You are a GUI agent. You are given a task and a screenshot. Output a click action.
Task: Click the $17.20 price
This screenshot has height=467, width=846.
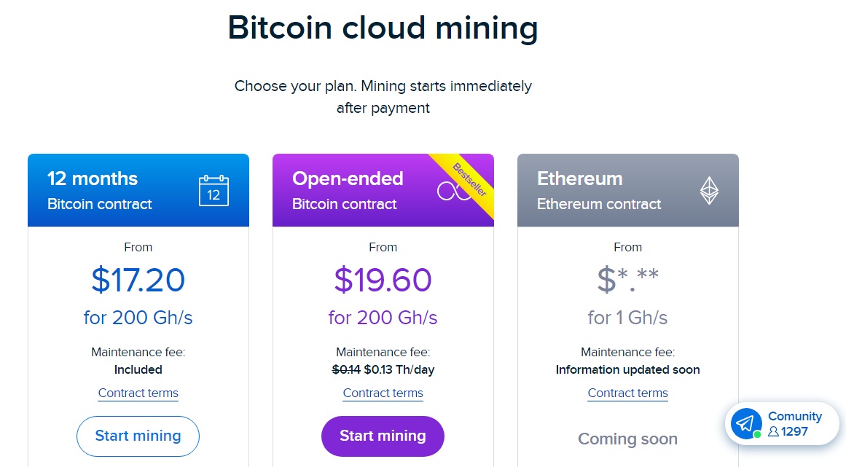[138, 280]
